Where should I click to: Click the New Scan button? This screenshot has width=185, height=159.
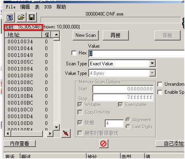click(85, 35)
